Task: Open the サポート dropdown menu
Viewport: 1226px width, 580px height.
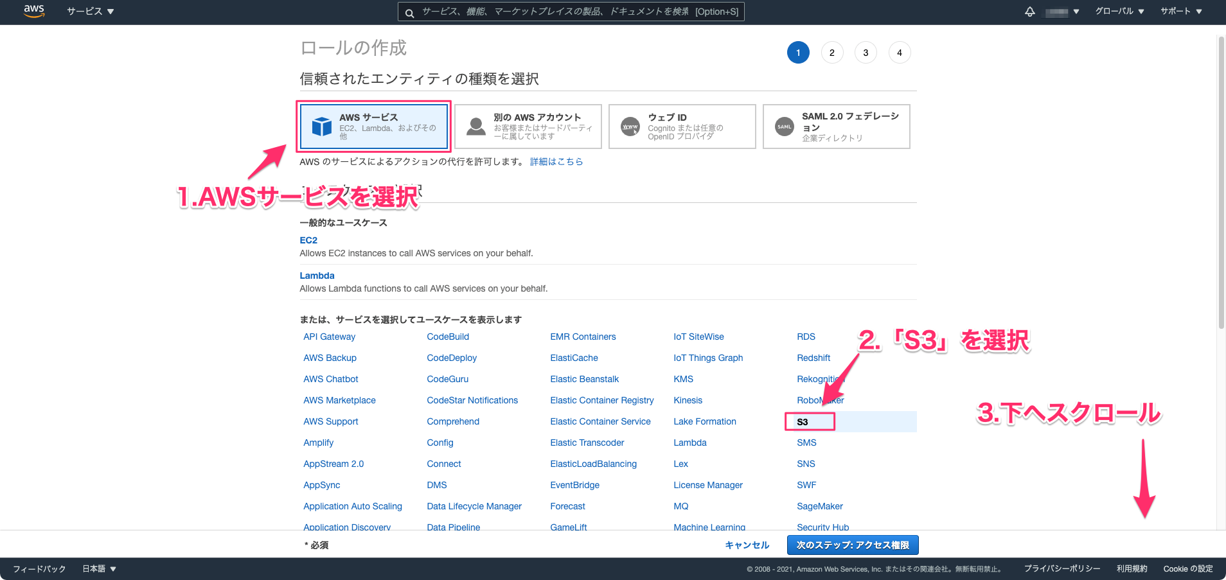Action: pos(1181,12)
